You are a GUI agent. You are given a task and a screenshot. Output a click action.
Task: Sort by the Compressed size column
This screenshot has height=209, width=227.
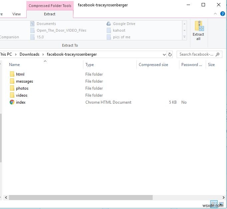[x=153, y=65]
